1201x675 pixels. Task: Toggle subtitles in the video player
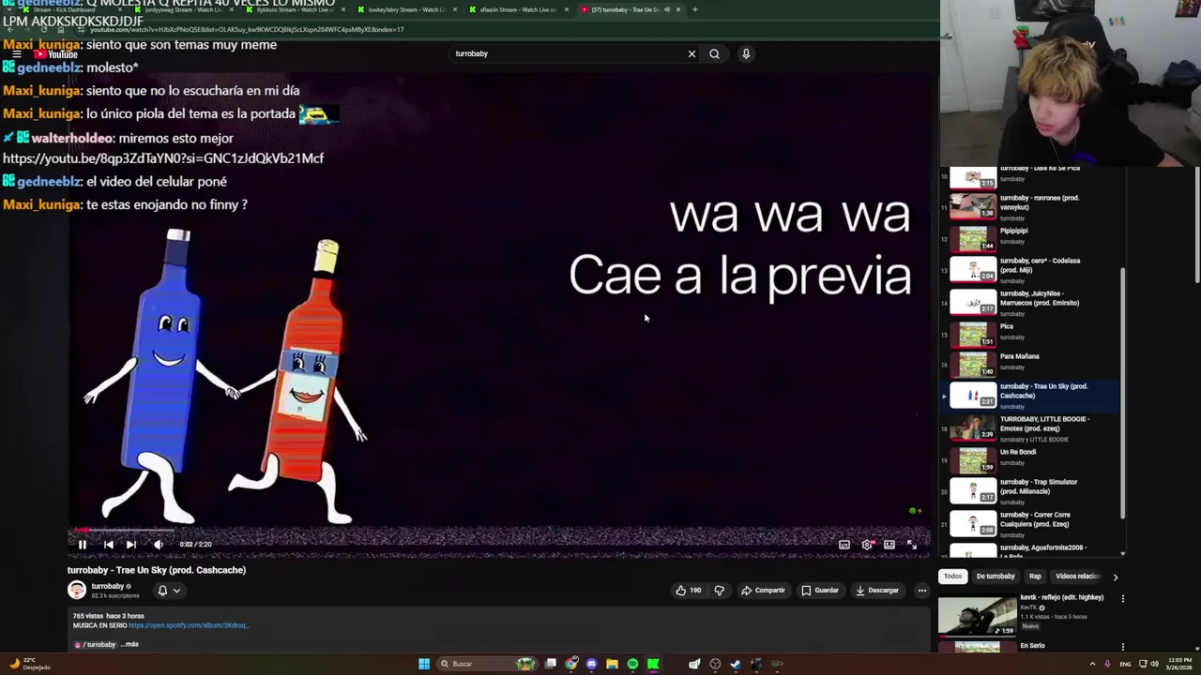click(844, 545)
